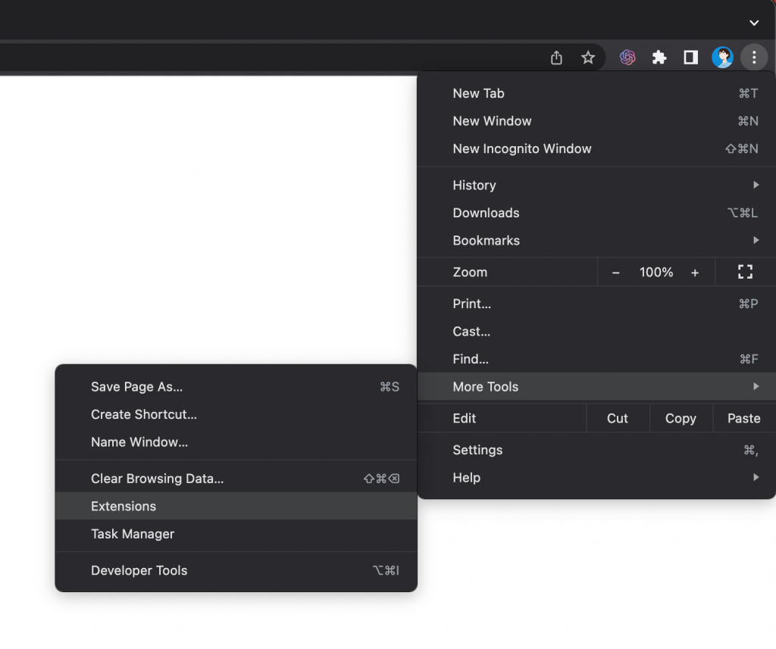Screen dimensions: 776x649
Task: Toggle the side panel icon
Action: click(x=690, y=58)
